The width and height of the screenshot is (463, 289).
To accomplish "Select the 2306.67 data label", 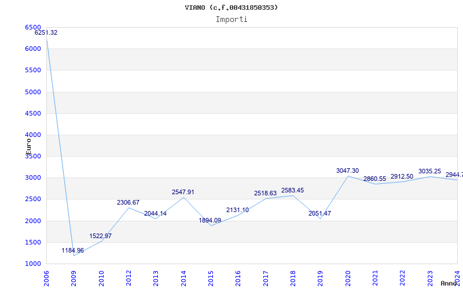I will 128,203.
